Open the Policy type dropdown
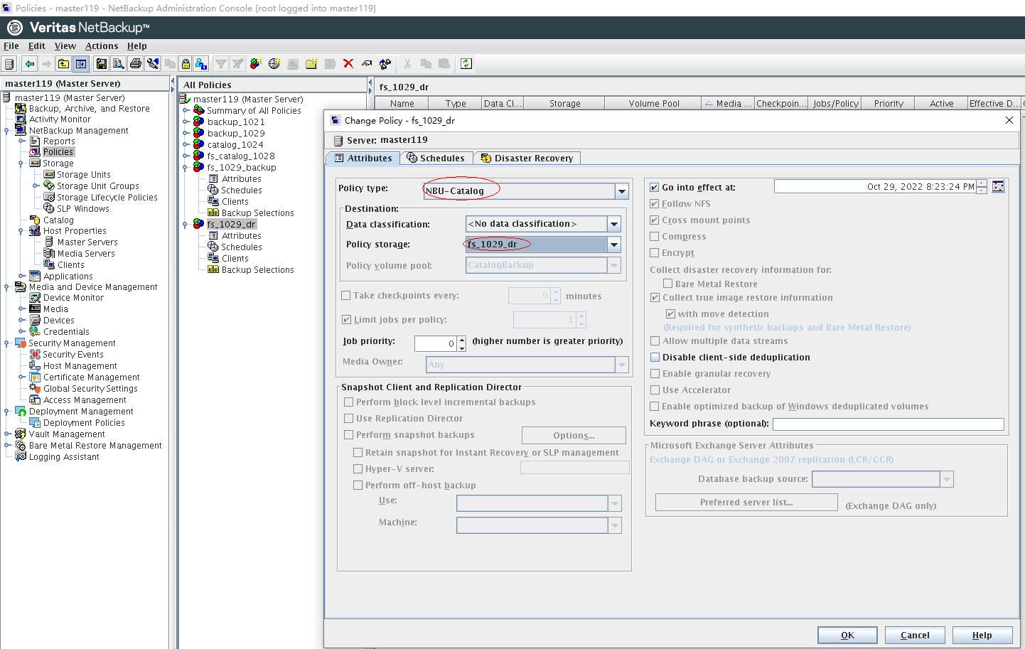The image size is (1025, 649). pos(622,191)
